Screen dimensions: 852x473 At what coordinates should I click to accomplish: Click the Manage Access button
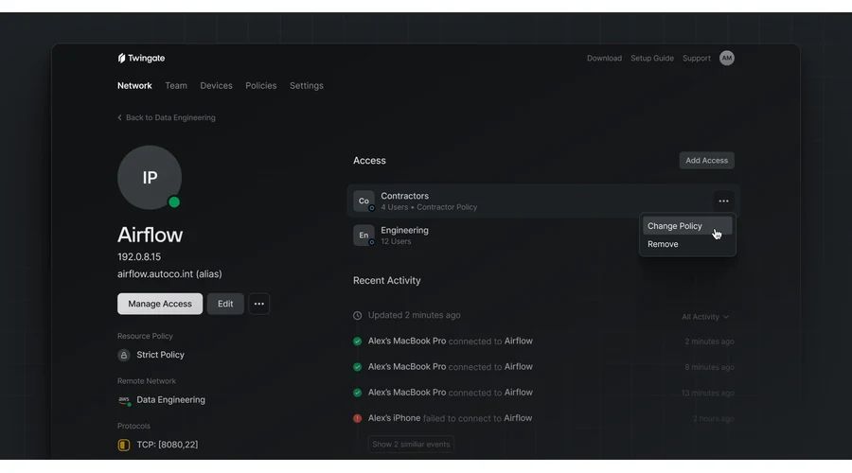pyautogui.click(x=160, y=304)
